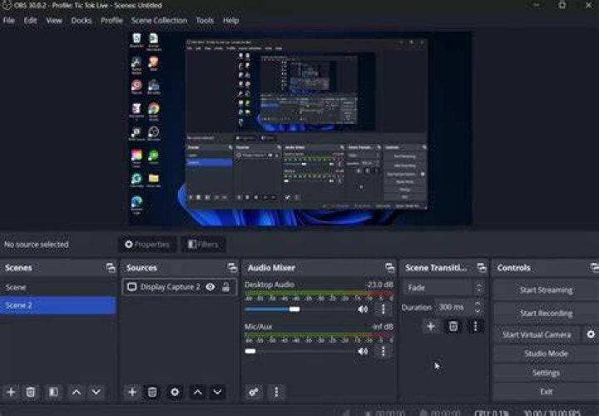Image resolution: width=599 pixels, height=416 pixels.
Task: Open Desktop Audio three-dot options
Action: pyautogui.click(x=384, y=309)
